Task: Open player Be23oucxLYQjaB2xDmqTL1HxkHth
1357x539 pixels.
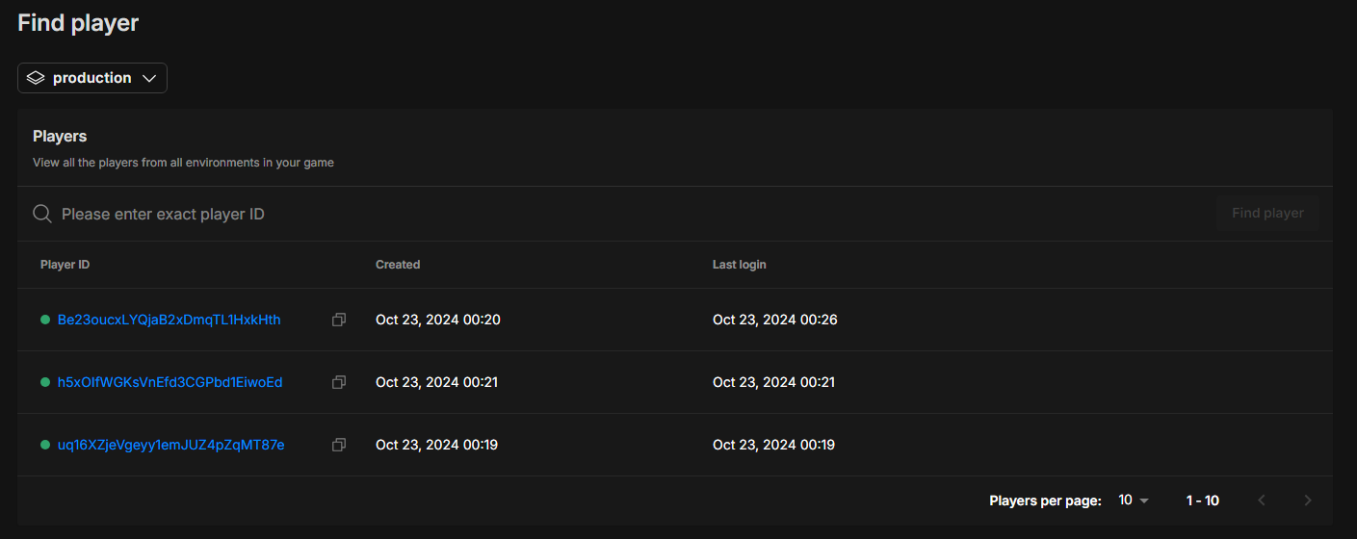Action: pyautogui.click(x=170, y=320)
